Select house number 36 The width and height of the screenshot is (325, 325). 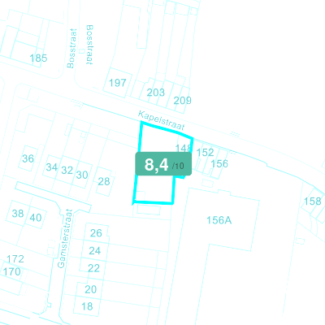28,158
